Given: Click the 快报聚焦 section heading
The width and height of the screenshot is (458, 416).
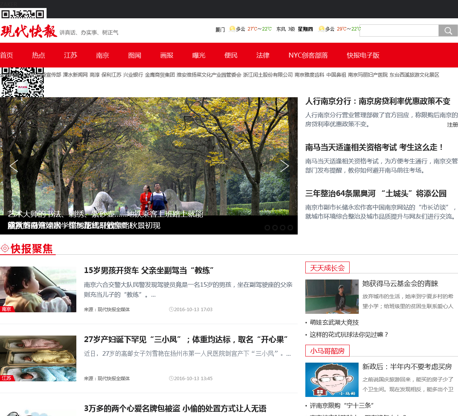Looking at the screenshot, I should pyautogui.click(x=32, y=249).
